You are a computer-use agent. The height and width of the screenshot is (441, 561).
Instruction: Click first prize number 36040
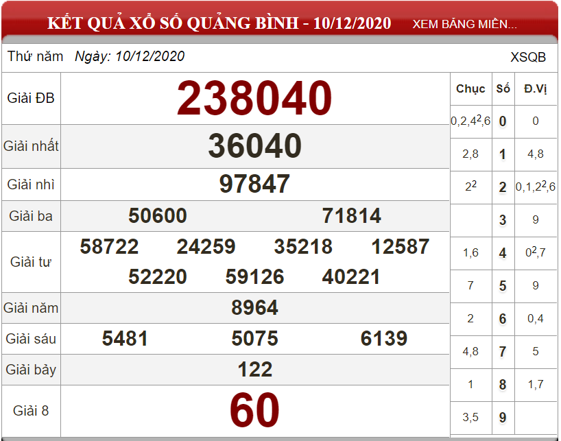point(254,146)
